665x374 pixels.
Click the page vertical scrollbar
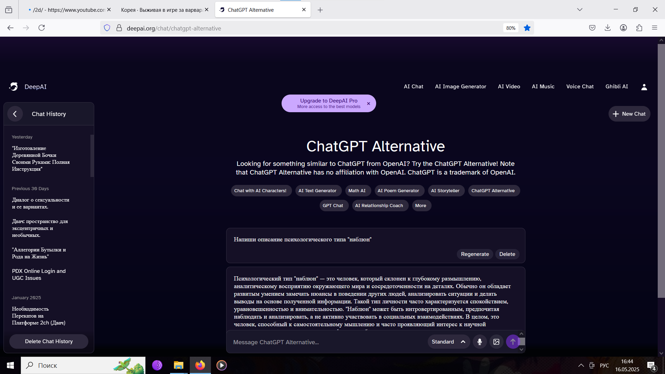click(661, 170)
